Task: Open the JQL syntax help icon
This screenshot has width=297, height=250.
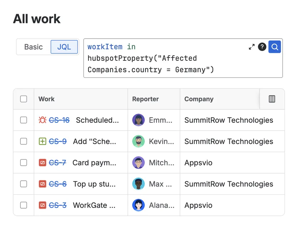Action: coord(262,47)
